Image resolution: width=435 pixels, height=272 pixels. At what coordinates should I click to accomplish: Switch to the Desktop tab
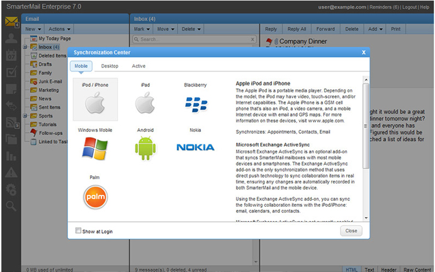click(110, 66)
